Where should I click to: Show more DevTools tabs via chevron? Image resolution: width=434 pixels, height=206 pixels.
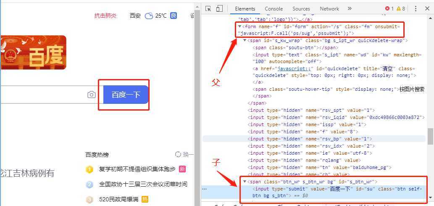tap(349, 8)
